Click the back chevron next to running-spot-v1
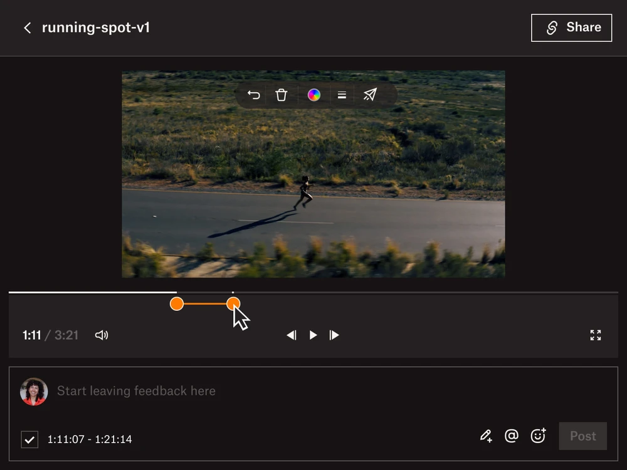This screenshot has width=627, height=470. [x=28, y=28]
